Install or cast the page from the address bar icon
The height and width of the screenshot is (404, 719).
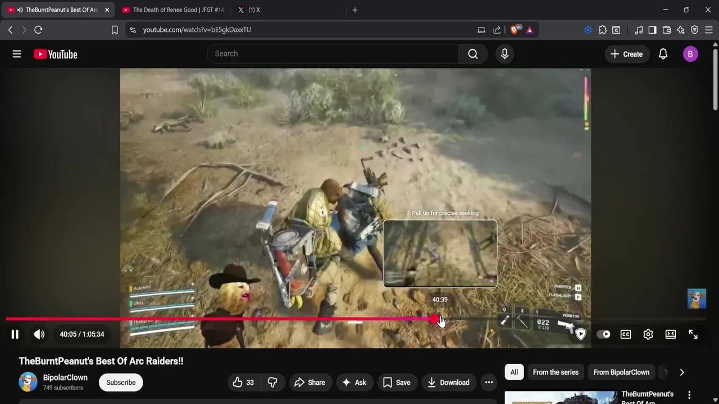481,30
